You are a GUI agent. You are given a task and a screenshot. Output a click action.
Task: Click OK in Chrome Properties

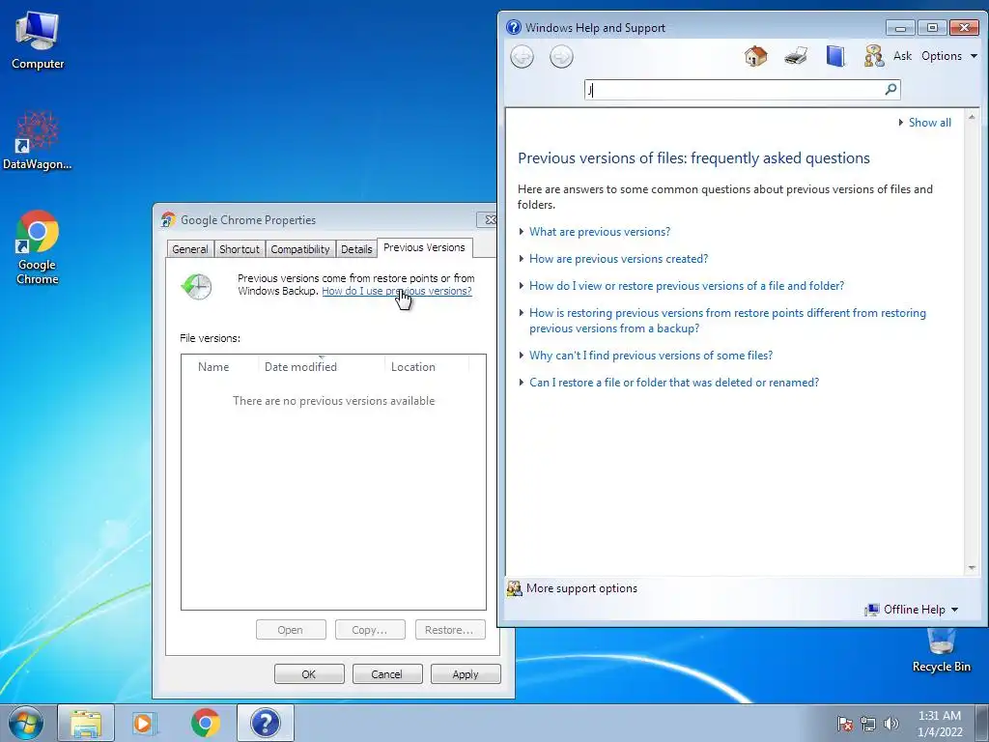point(309,673)
